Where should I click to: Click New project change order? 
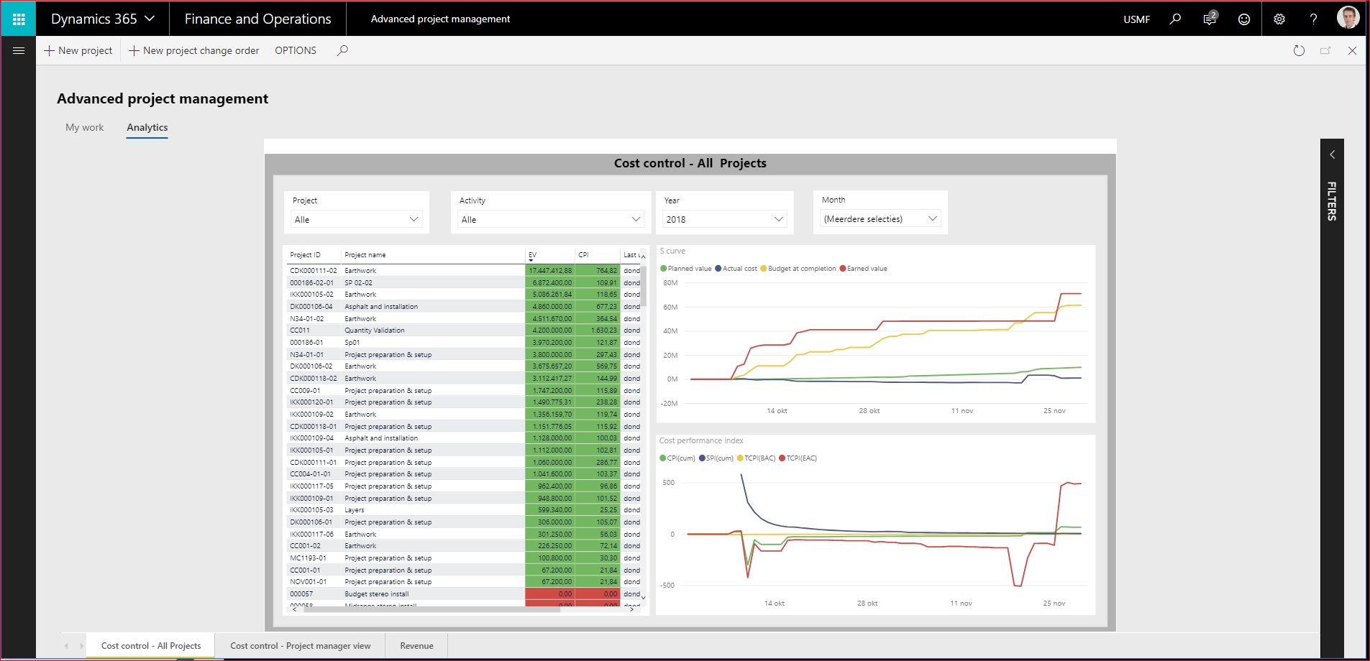click(x=194, y=50)
